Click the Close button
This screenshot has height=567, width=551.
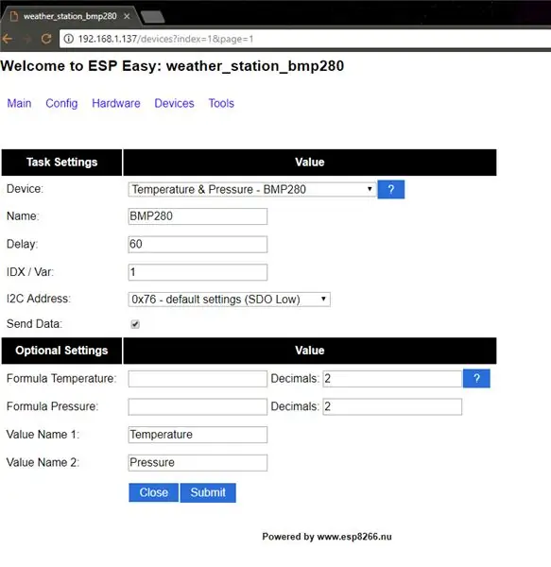[154, 492]
